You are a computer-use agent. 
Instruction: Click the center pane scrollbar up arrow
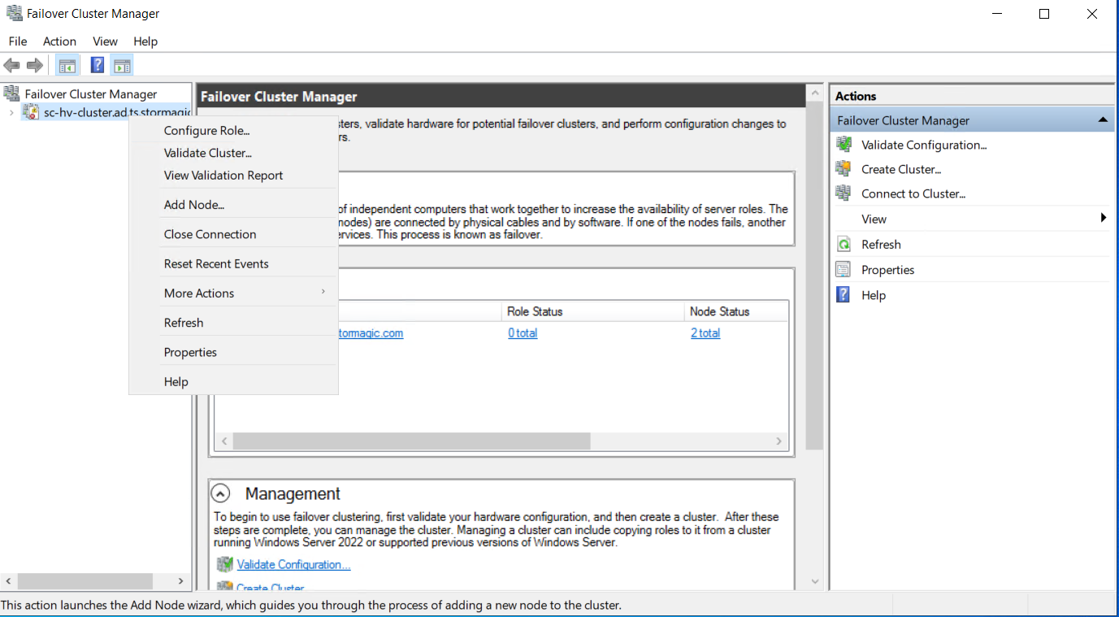(x=815, y=93)
